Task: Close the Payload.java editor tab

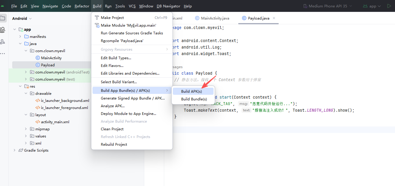Action: point(274,18)
